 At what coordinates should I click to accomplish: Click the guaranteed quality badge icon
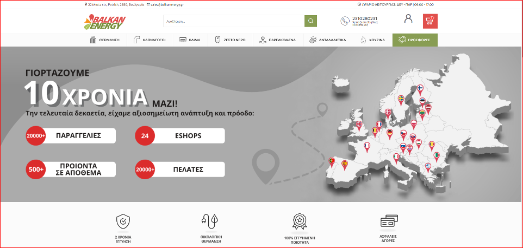[298, 221]
